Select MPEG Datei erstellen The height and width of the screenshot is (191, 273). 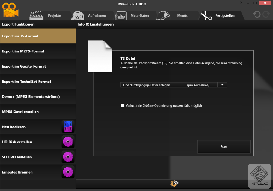point(38,112)
